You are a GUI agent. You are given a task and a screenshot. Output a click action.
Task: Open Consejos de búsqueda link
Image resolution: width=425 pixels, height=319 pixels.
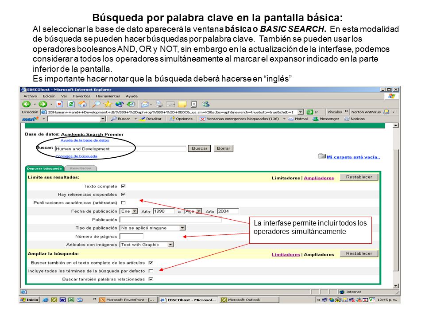(77, 156)
